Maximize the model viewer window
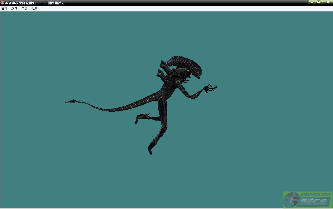 319,2
